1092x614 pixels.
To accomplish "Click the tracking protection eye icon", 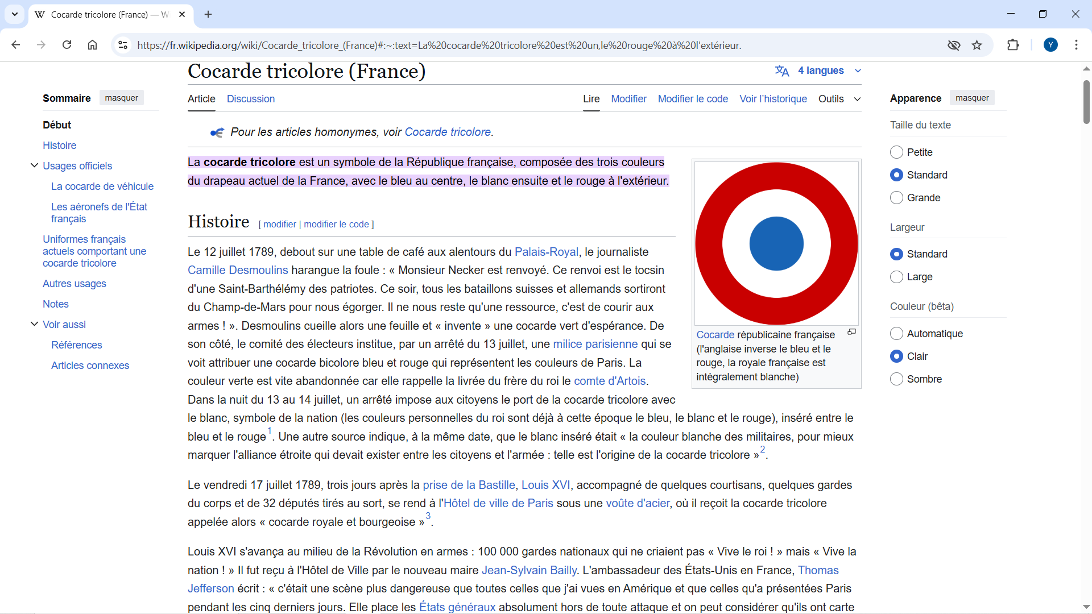I will point(954,45).
